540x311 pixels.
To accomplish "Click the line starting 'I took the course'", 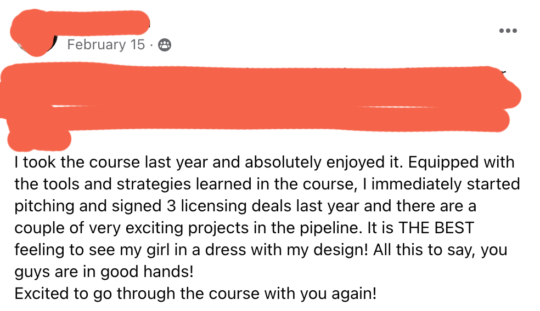I will pos(264,162).
